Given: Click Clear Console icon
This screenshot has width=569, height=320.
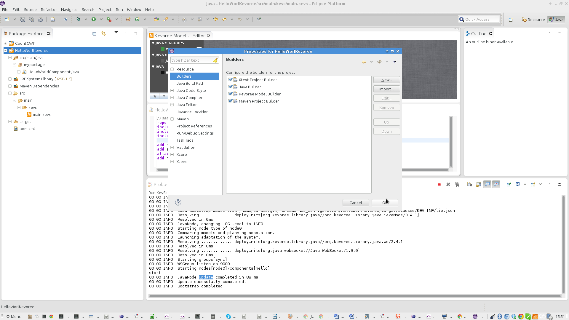Looking at the screenshot, I should (469, 184).
